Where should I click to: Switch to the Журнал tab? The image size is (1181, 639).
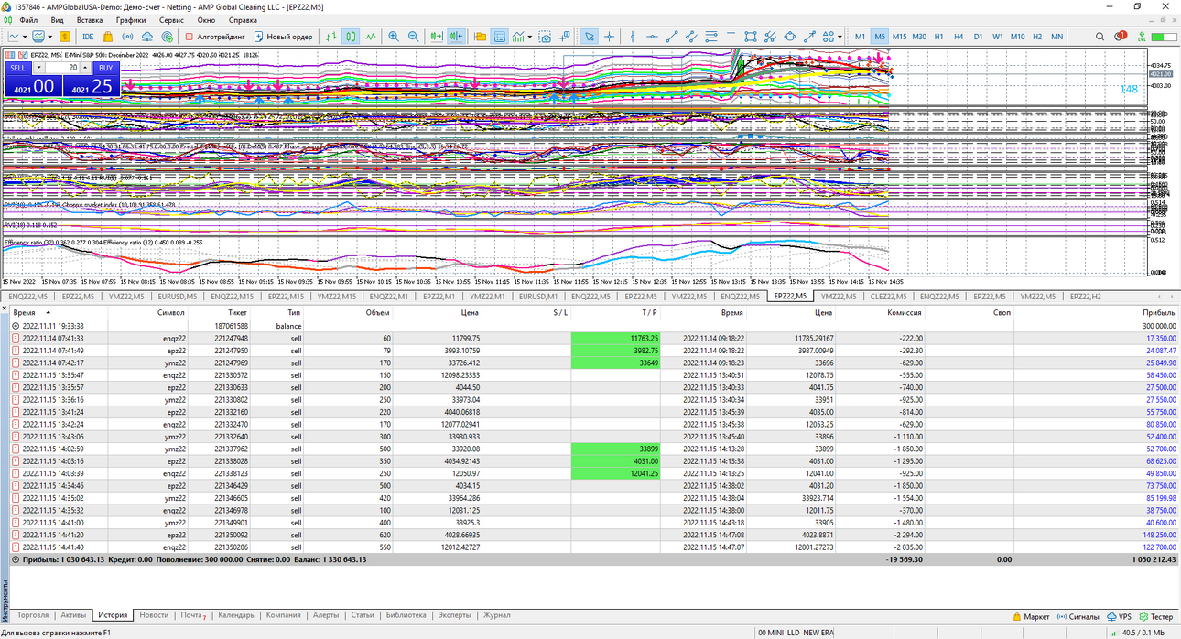tap(497, 615)
